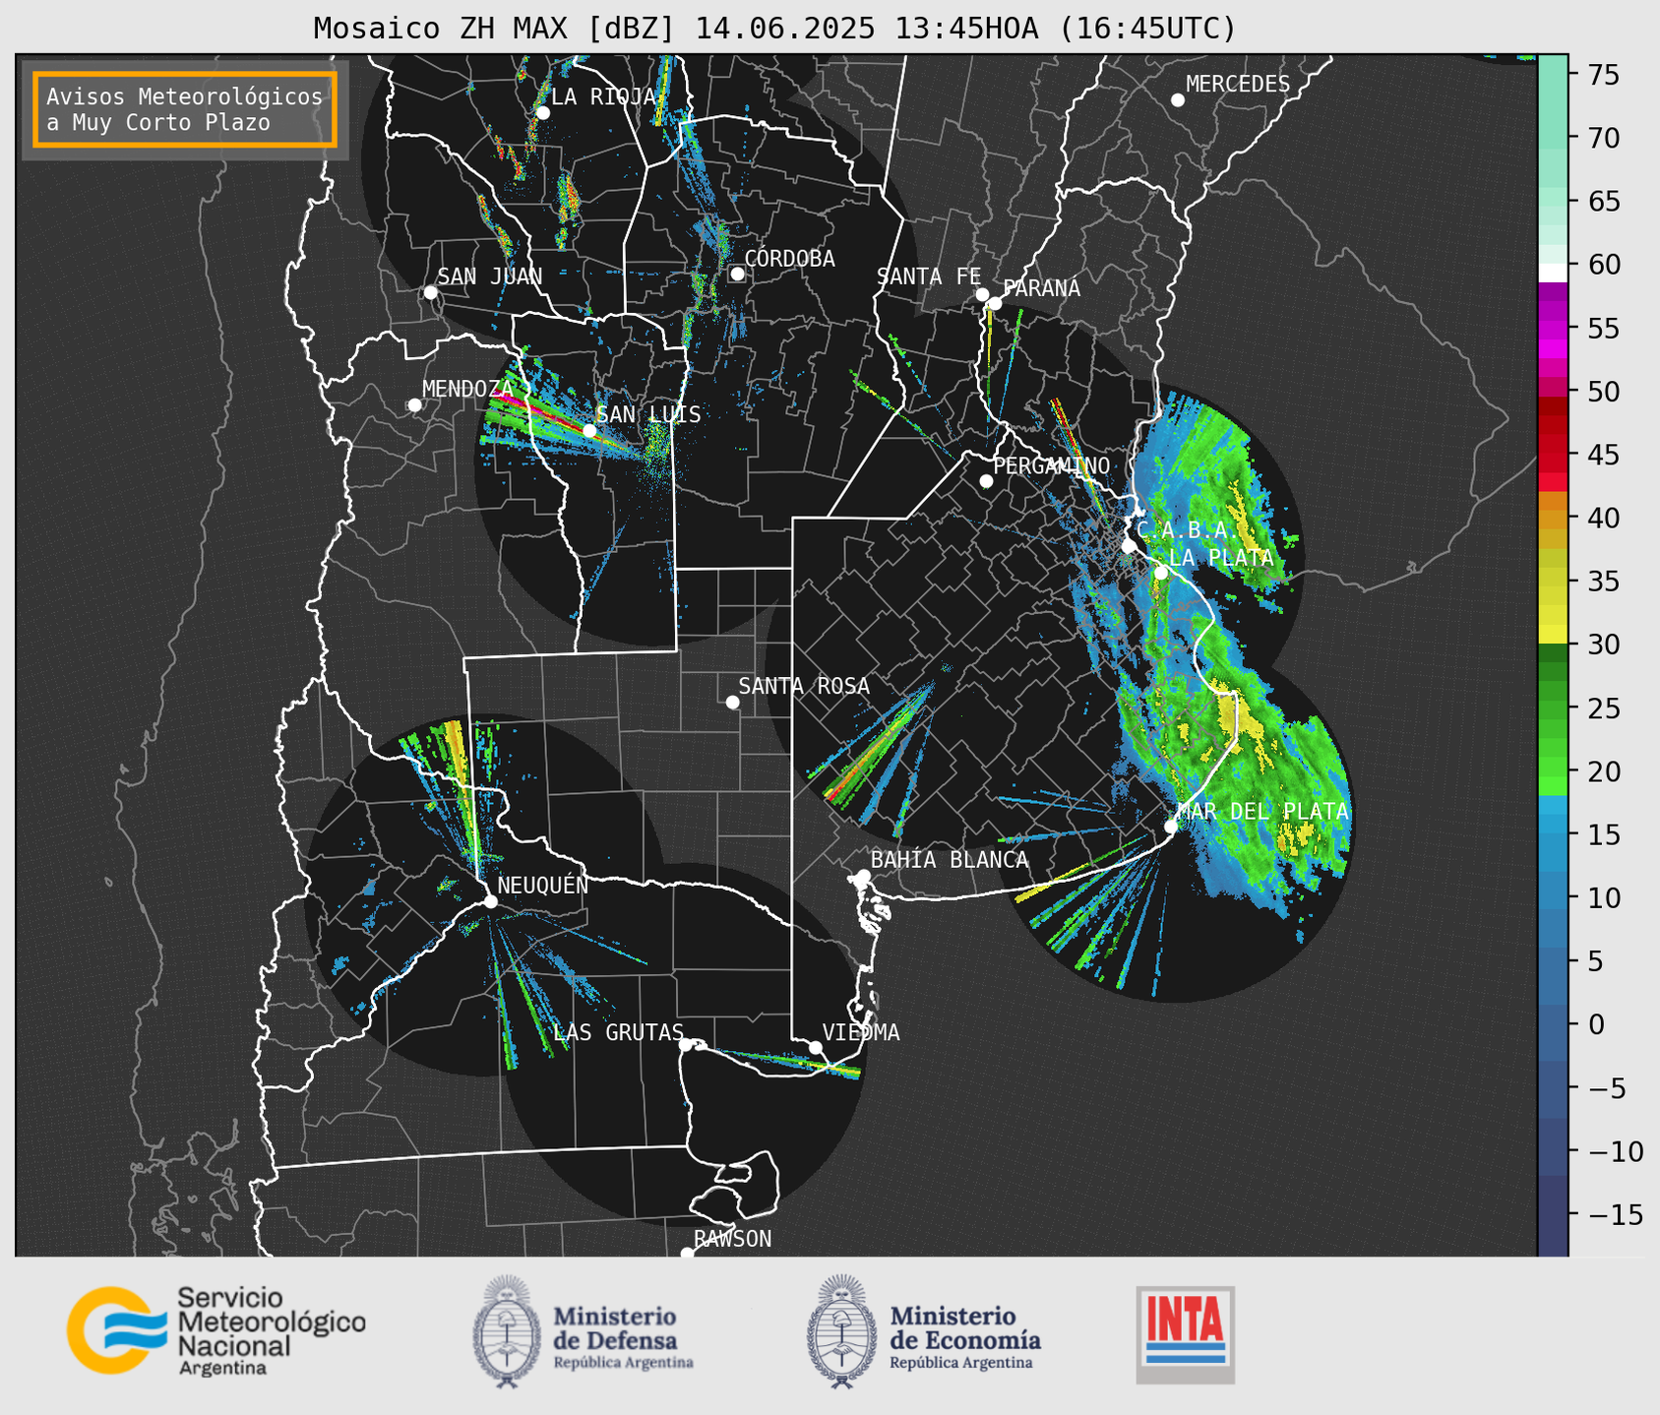
Task: Click the 40 dBZ orange color band
Action: coord(1553,519)
